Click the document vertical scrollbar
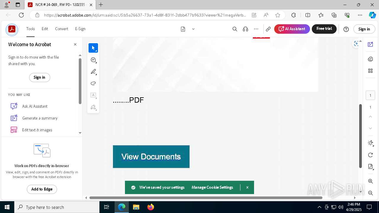 click(x=360, y=136)
